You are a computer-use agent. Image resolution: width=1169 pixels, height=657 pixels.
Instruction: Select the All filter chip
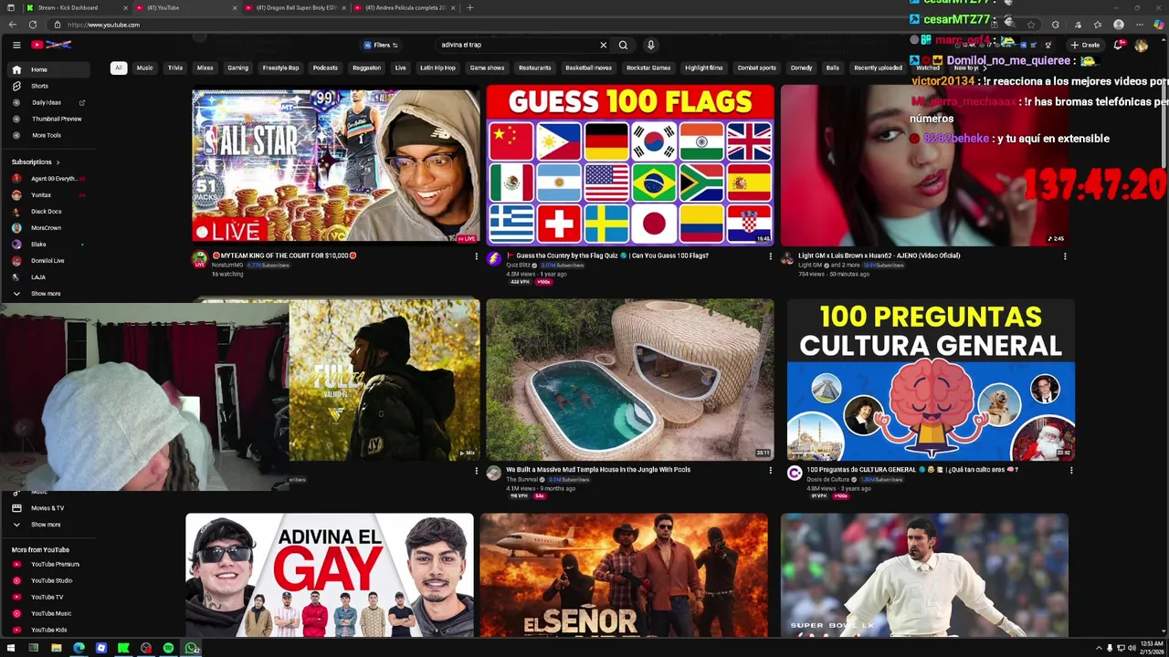(x=118, y=68)
